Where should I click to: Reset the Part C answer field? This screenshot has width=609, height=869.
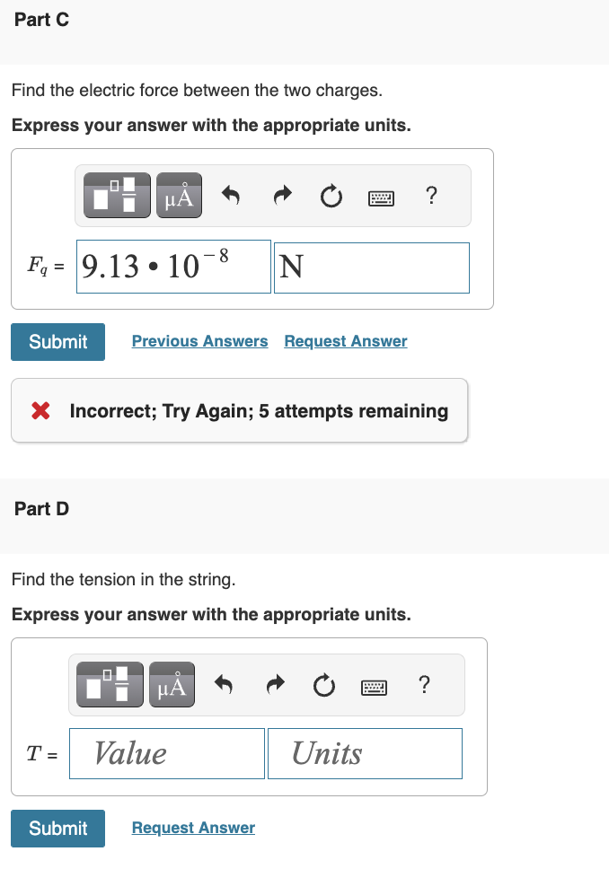pos(331,195)
